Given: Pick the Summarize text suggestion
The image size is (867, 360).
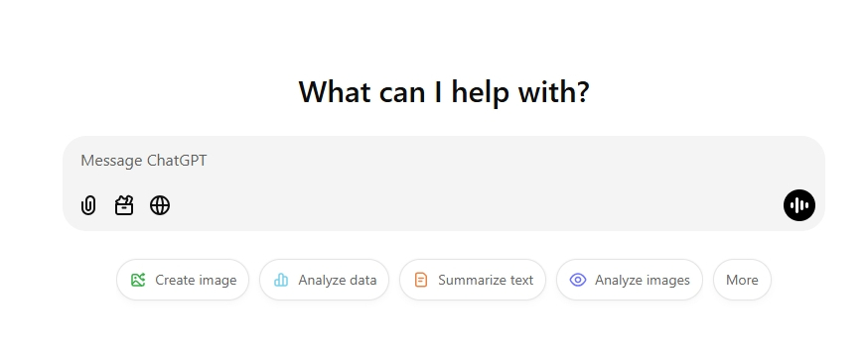Looking at the screenshot, I should pos(472,280).
